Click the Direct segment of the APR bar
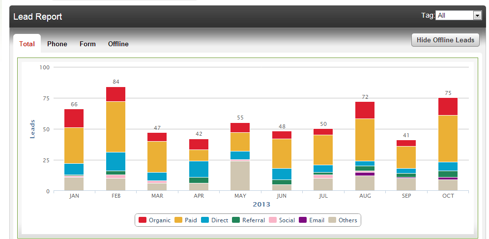This screenshot has height=239, width=489. (x=199, y=169)
